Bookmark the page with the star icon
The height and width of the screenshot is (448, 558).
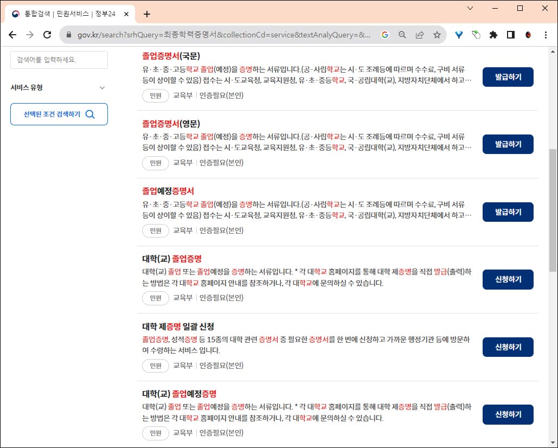coord(437,34)
